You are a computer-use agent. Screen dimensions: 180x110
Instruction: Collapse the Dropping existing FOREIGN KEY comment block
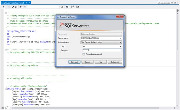[6, 50]
